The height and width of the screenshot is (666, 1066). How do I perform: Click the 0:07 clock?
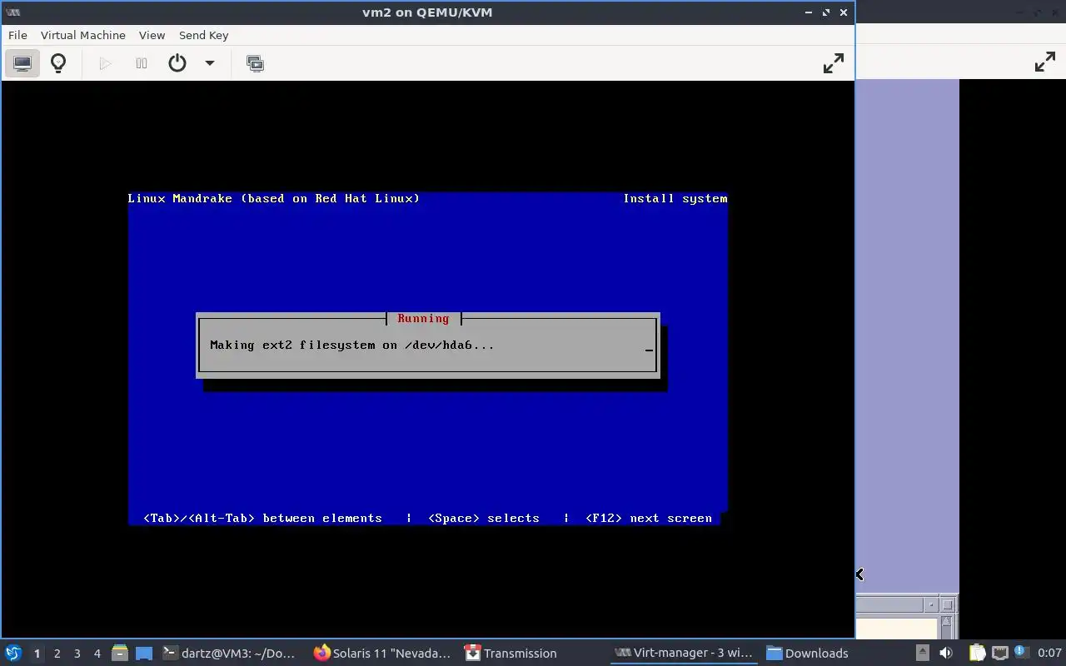[x=1049, y=654]
